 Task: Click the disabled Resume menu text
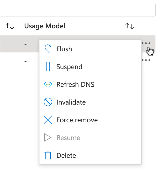pyautogui.click(x=68, y=138)
